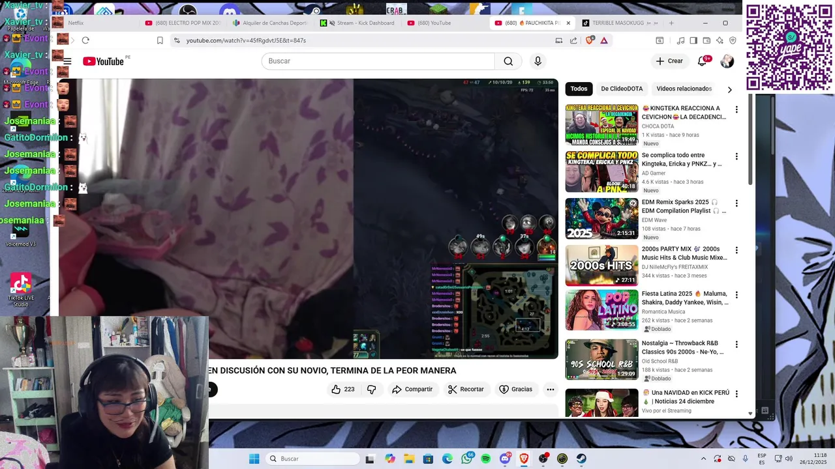Open options menu for 2000s PARTY MIX video
Screen dimensions: 835x469
(x=736, y=250)
